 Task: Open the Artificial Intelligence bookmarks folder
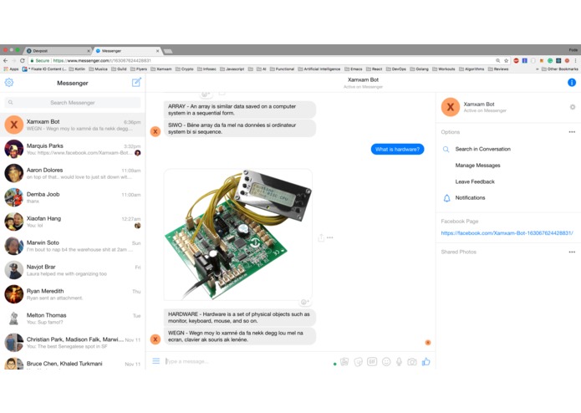[319, 69]
